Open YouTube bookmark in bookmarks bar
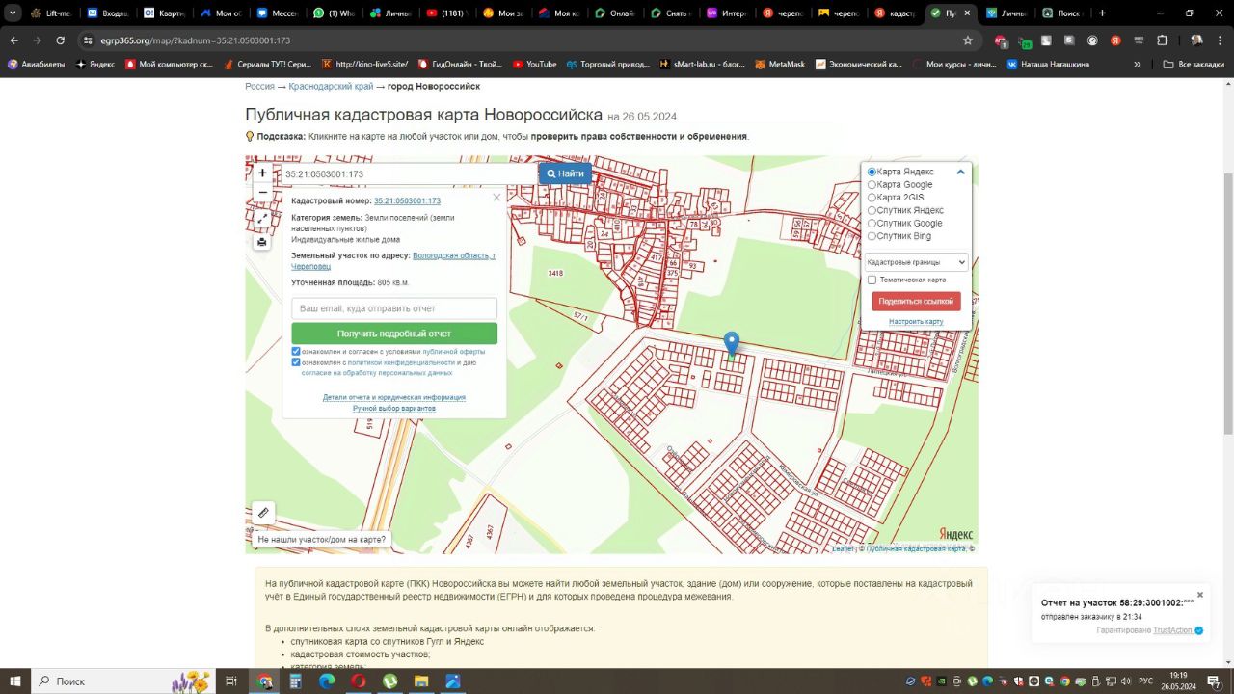The width and height of the screenshot is (1234, 694). (x=534, y=64)
